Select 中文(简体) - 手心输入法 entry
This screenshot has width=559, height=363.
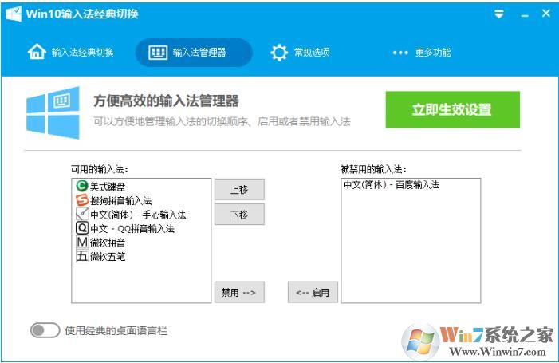click(141, 215)
